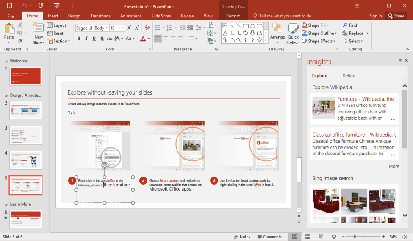Click the Clear All Formatting icon
This screenshot has height=241, width=413.
147,28
